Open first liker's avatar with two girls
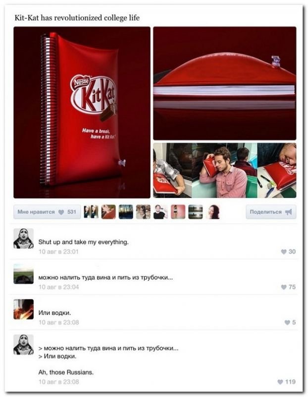 pos(91,212)
